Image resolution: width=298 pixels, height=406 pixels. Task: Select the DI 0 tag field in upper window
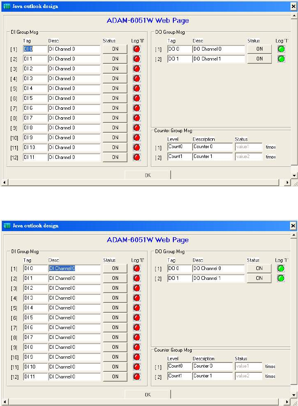[35, 49]
